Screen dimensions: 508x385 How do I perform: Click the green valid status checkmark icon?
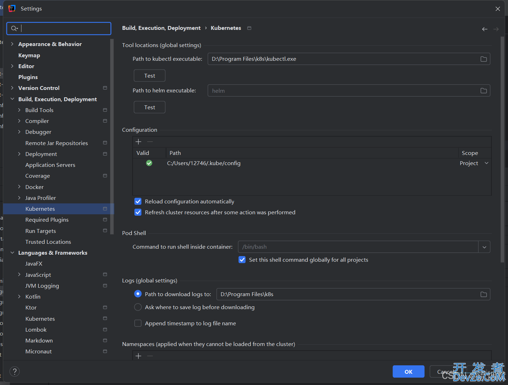point(149,163)
